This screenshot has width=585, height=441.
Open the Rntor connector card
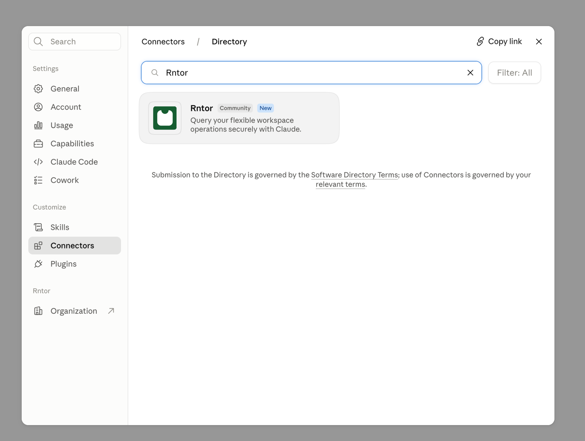(239, 118)
